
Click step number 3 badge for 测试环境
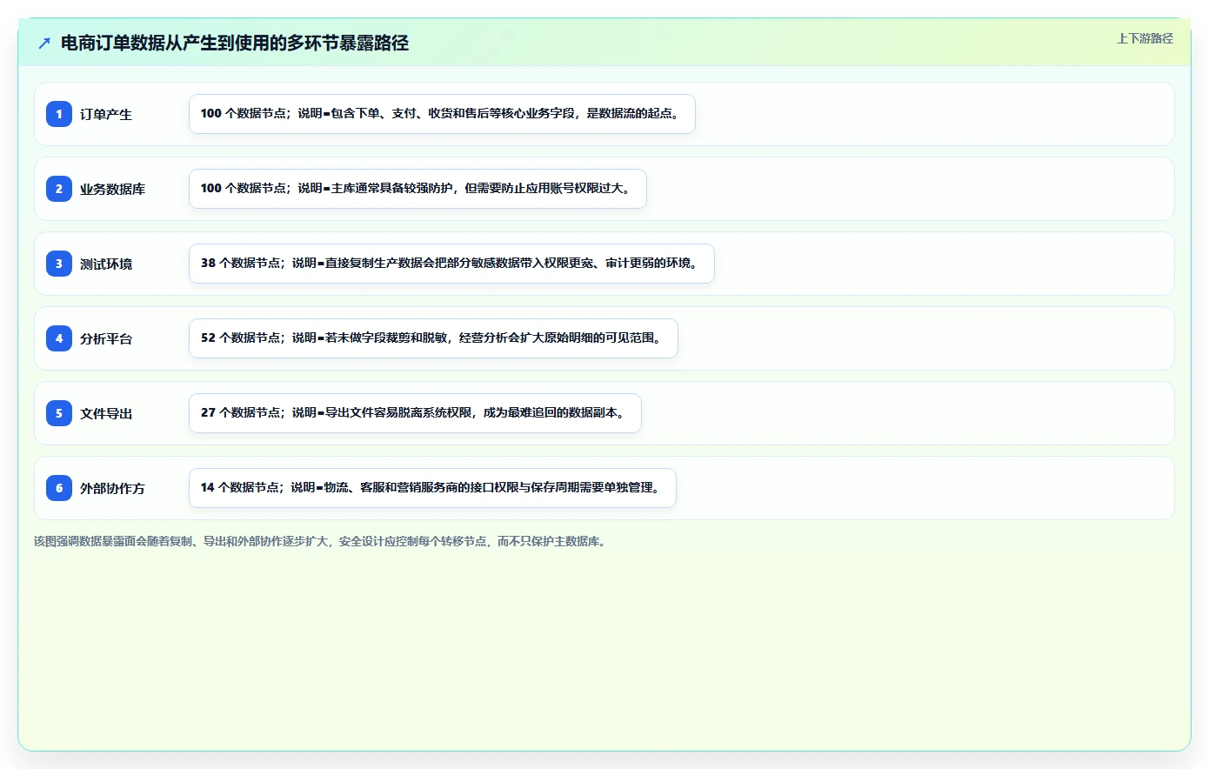point(59,264)
